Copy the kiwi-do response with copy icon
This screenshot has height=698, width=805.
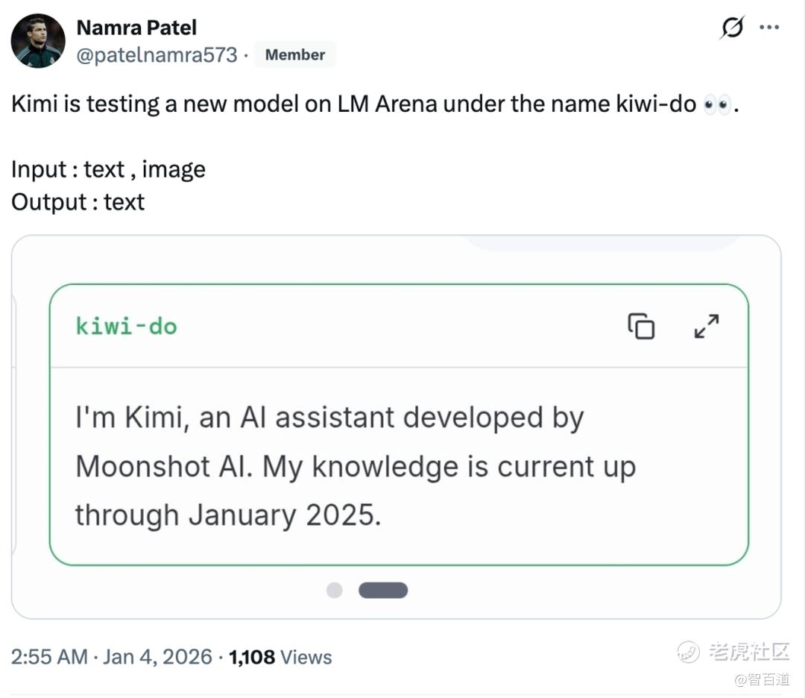coord(641,327)
